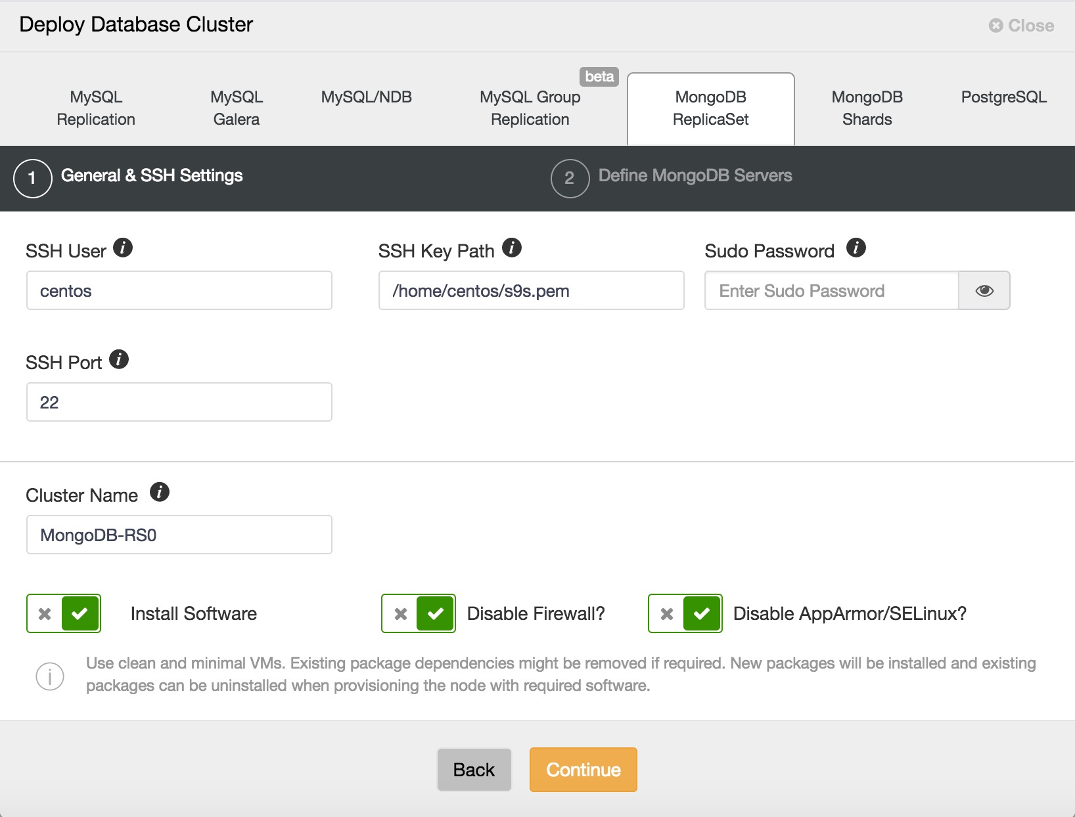Viewport: 1075px width, 817px height.
Task: Click the Continue button
Action: point(583,770)
